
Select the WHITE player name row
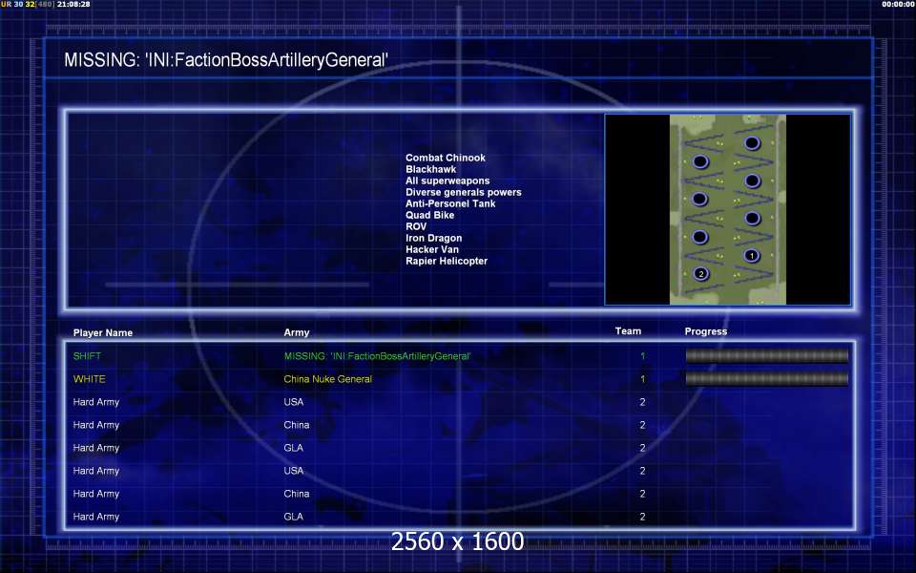pos(459,379)
